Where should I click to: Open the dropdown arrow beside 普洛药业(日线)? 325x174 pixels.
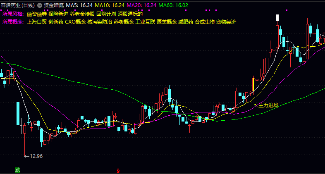pos(40,5)
